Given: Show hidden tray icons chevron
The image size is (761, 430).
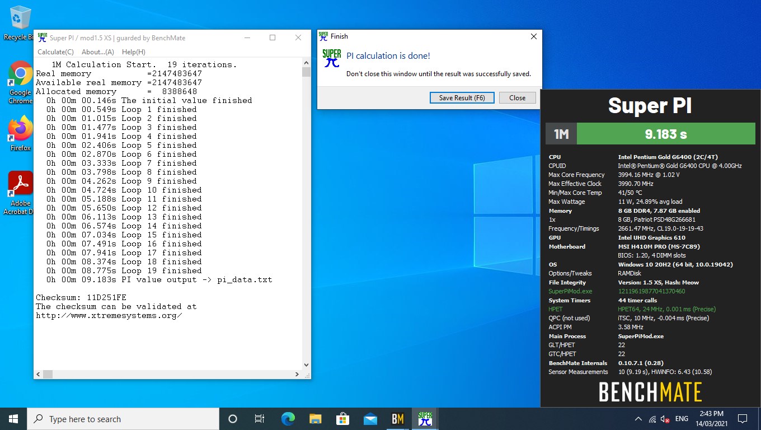Looking at the screenshot, I should tap(638, 419).
